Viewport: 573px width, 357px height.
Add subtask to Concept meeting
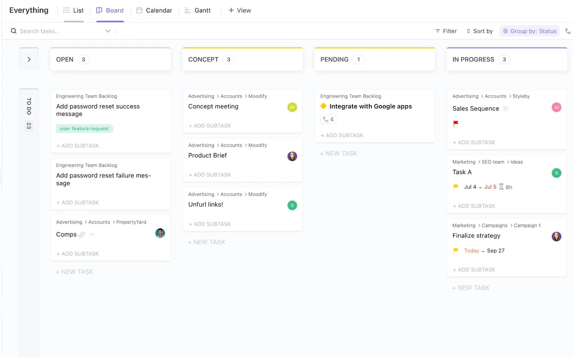[210, 126]
